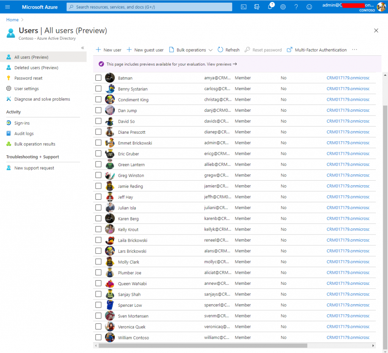Click Sven Mortensen's profile picture
388x353 pixels.
click(x=110, y=316)
